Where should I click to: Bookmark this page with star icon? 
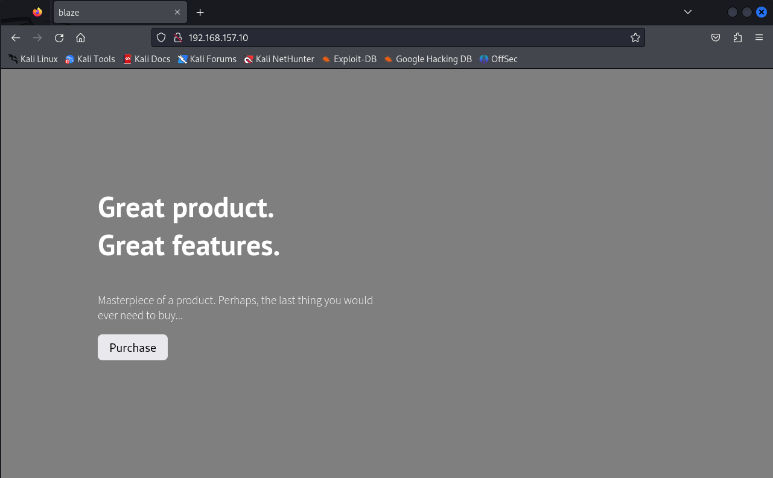635,37
